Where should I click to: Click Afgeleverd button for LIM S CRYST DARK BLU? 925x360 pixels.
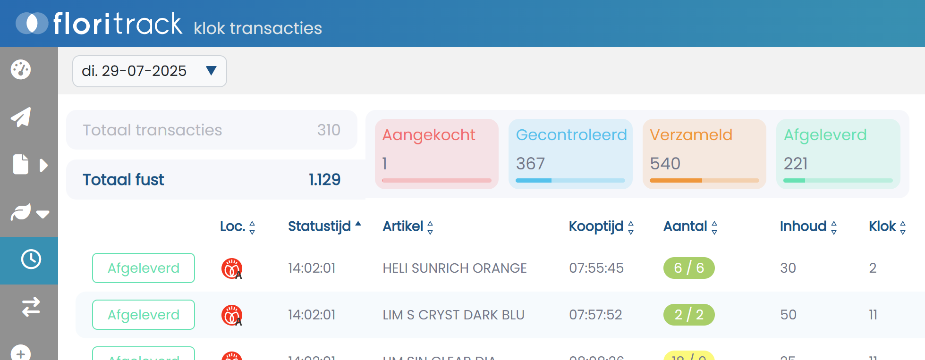pyautogui.click(x=144, y=315)
